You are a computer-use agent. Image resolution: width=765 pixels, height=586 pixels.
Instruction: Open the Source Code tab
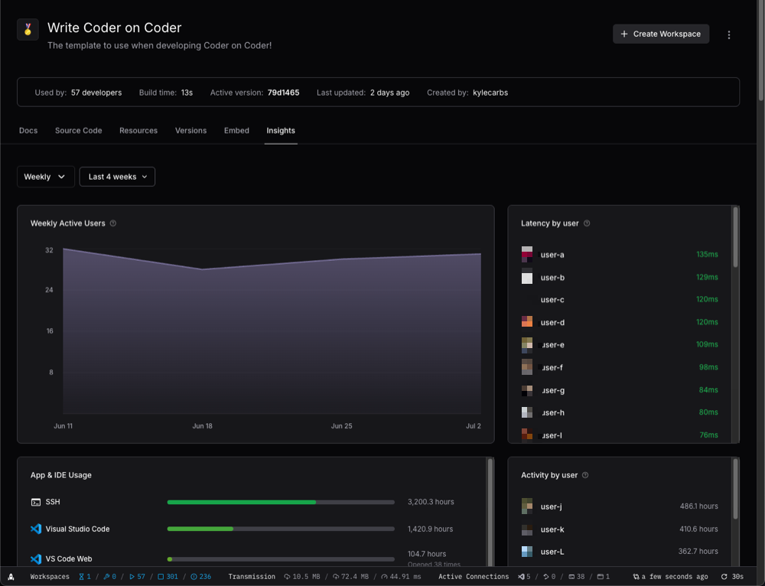coord(78,130)
